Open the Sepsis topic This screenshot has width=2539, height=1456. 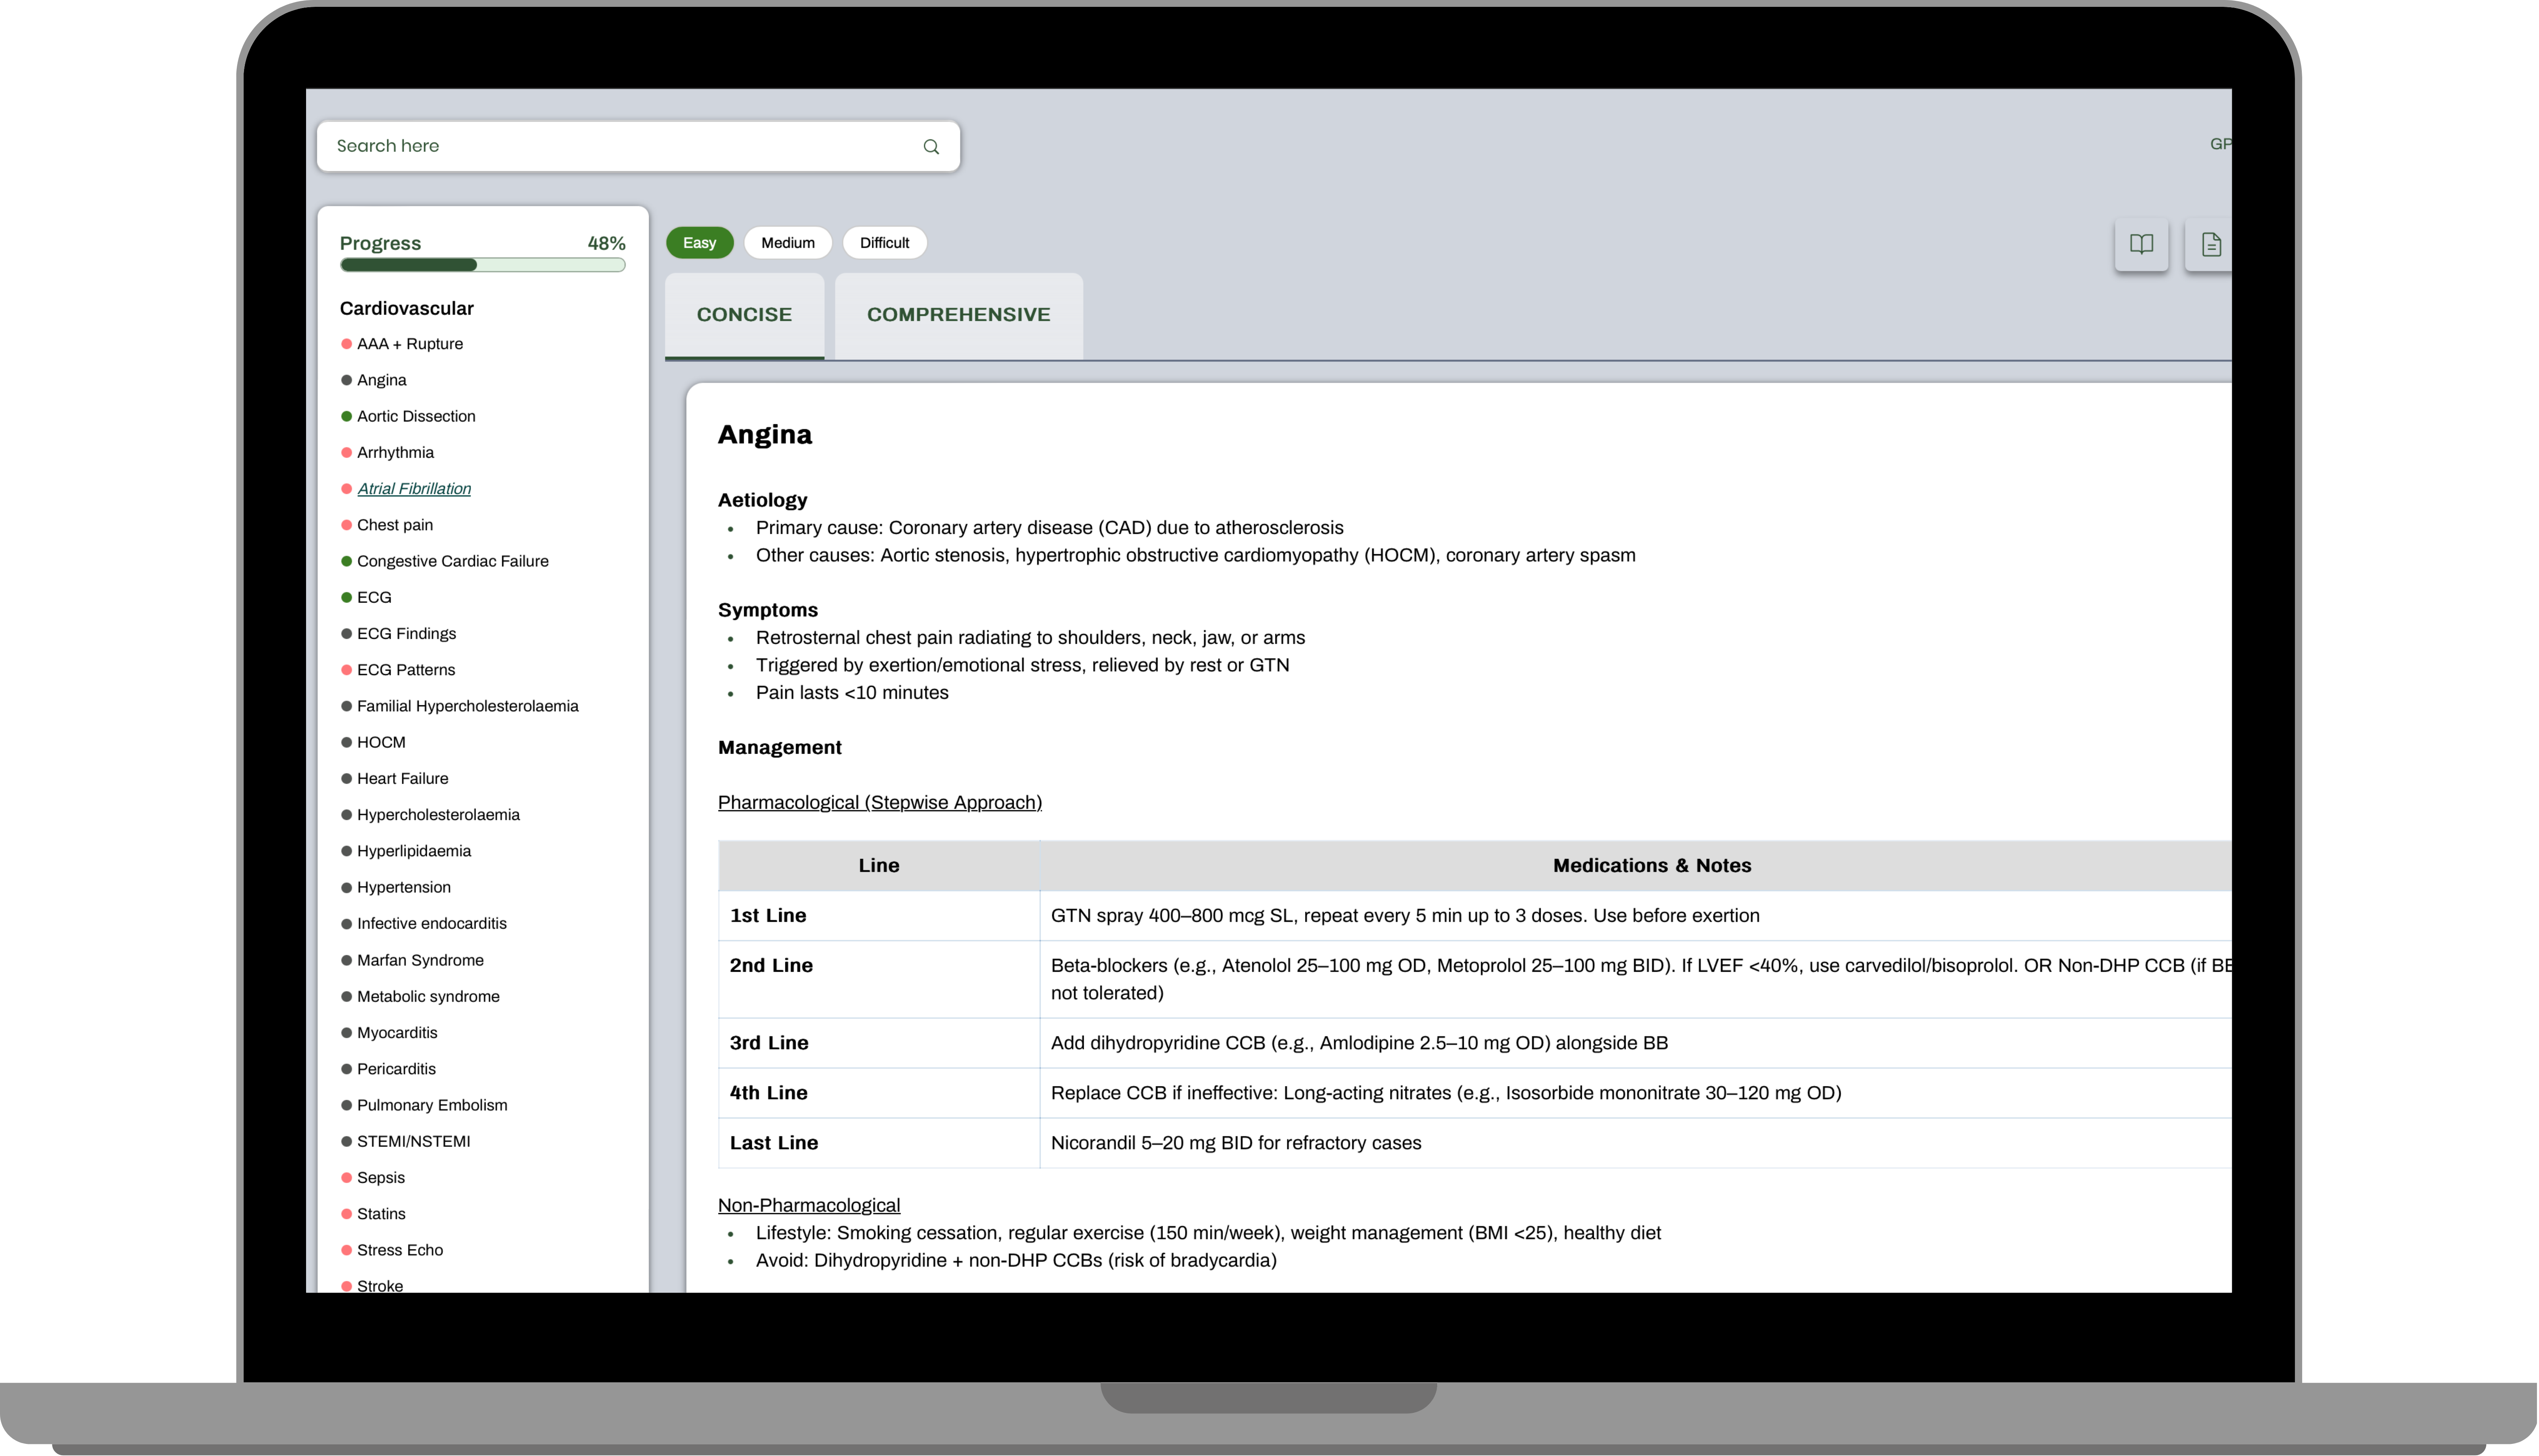(381, 1177)
